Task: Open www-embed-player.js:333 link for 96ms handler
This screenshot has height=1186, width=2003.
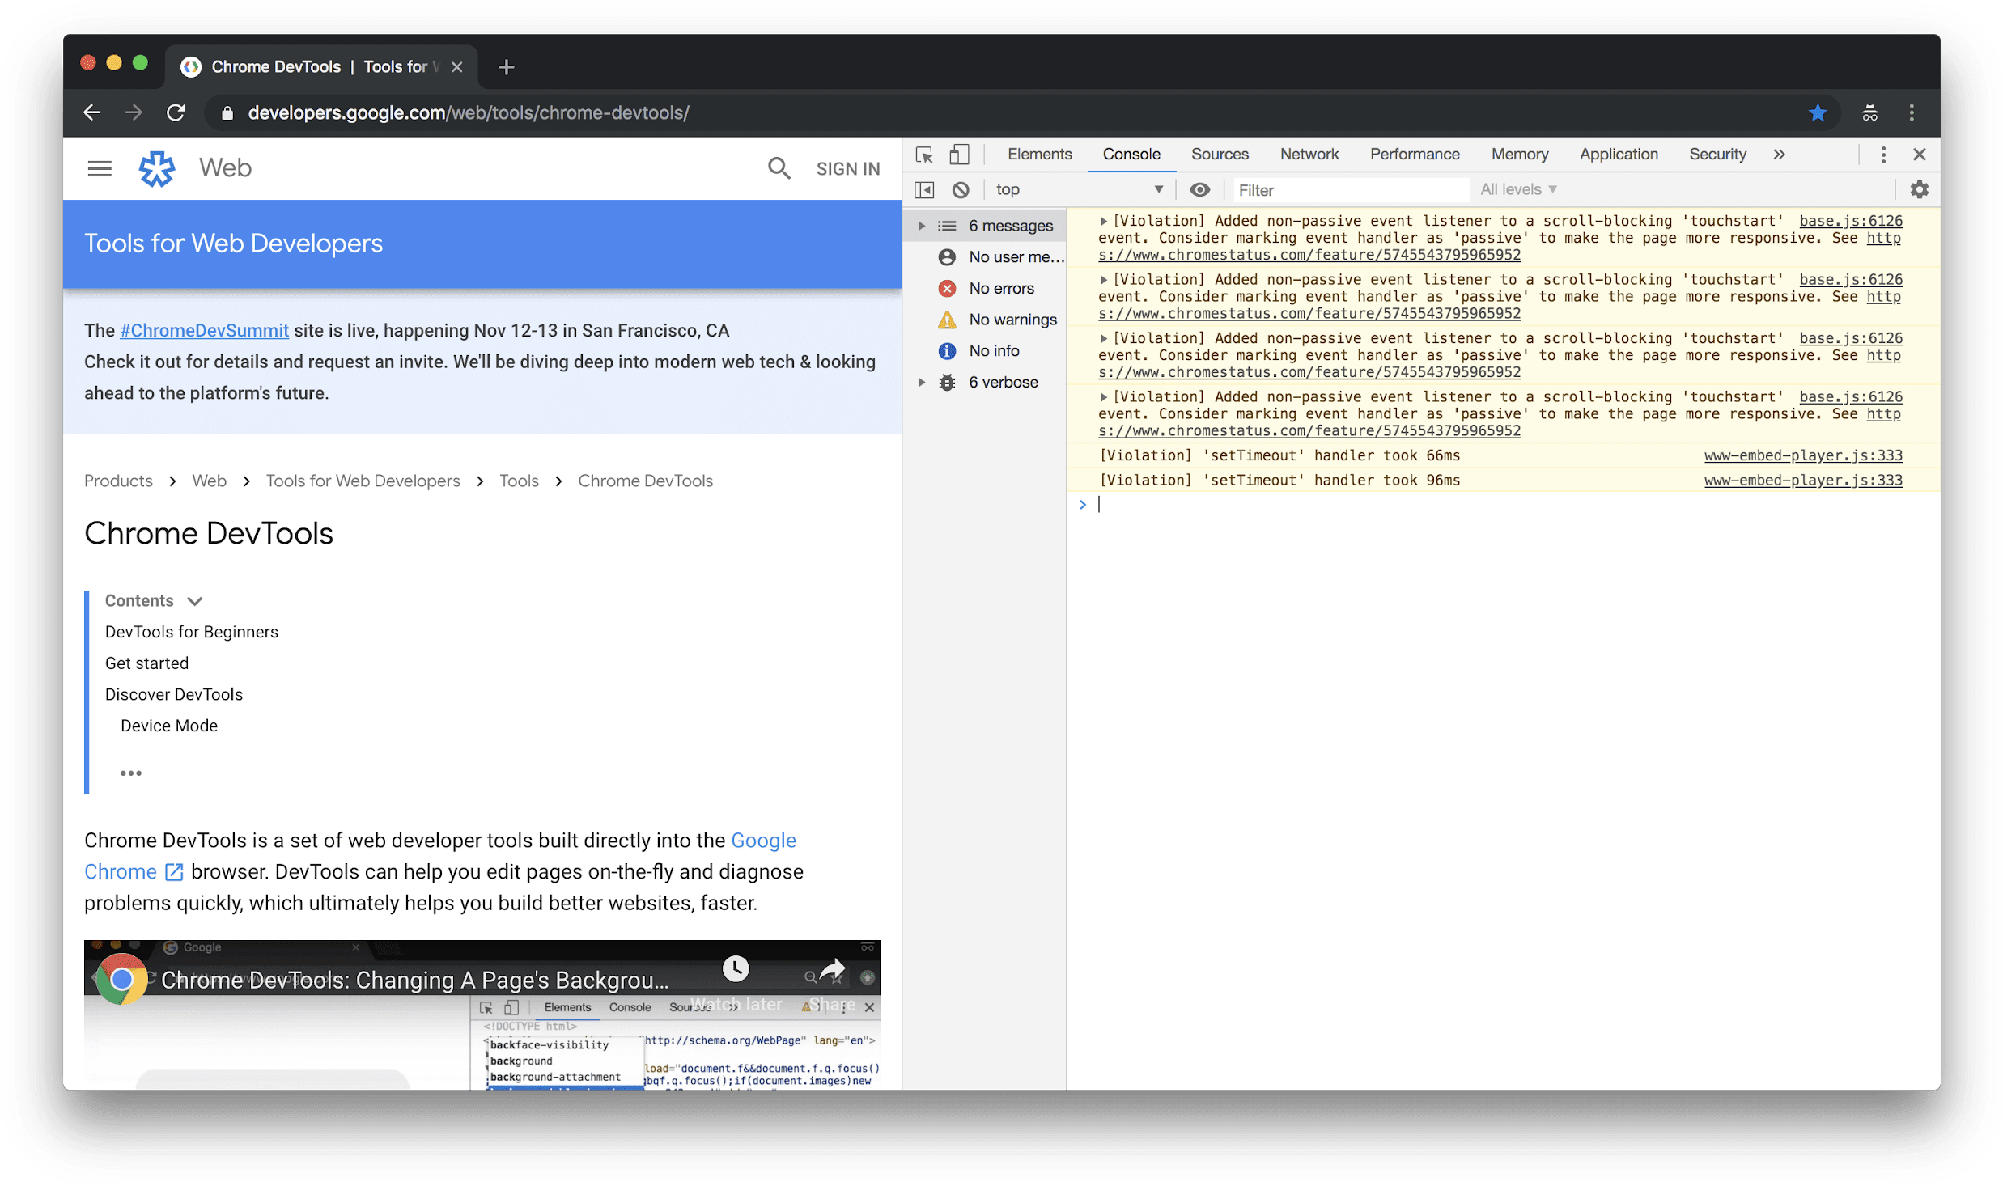Action: pyautogui.click(x=1802, y=480)
